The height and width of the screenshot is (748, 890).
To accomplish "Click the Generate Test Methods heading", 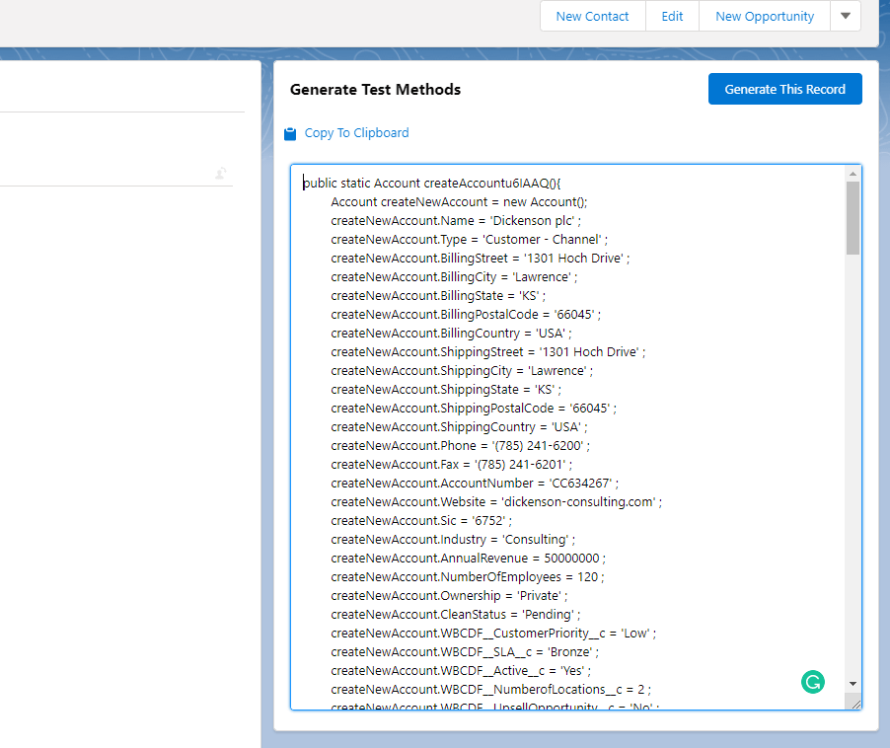I will (375, 89).
